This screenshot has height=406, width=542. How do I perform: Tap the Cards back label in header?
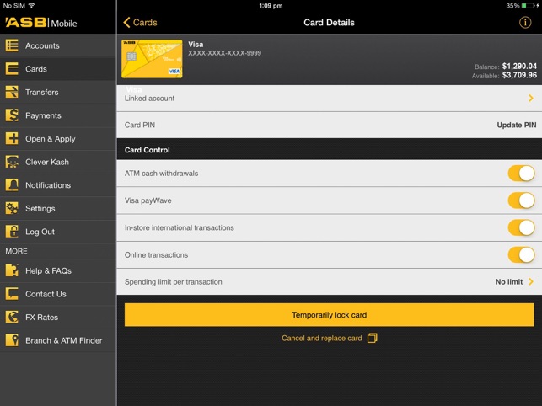coord(145,23)
